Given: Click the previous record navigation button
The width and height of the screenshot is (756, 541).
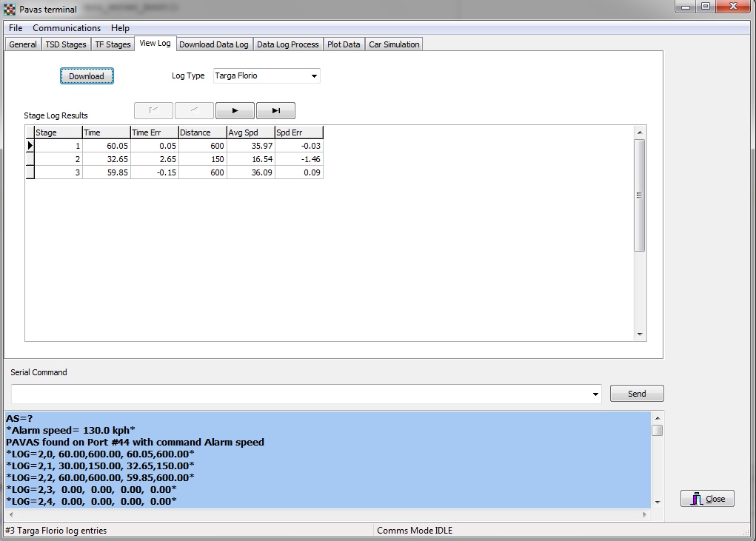Looking at the screenshot, I should tap(194, 111).
